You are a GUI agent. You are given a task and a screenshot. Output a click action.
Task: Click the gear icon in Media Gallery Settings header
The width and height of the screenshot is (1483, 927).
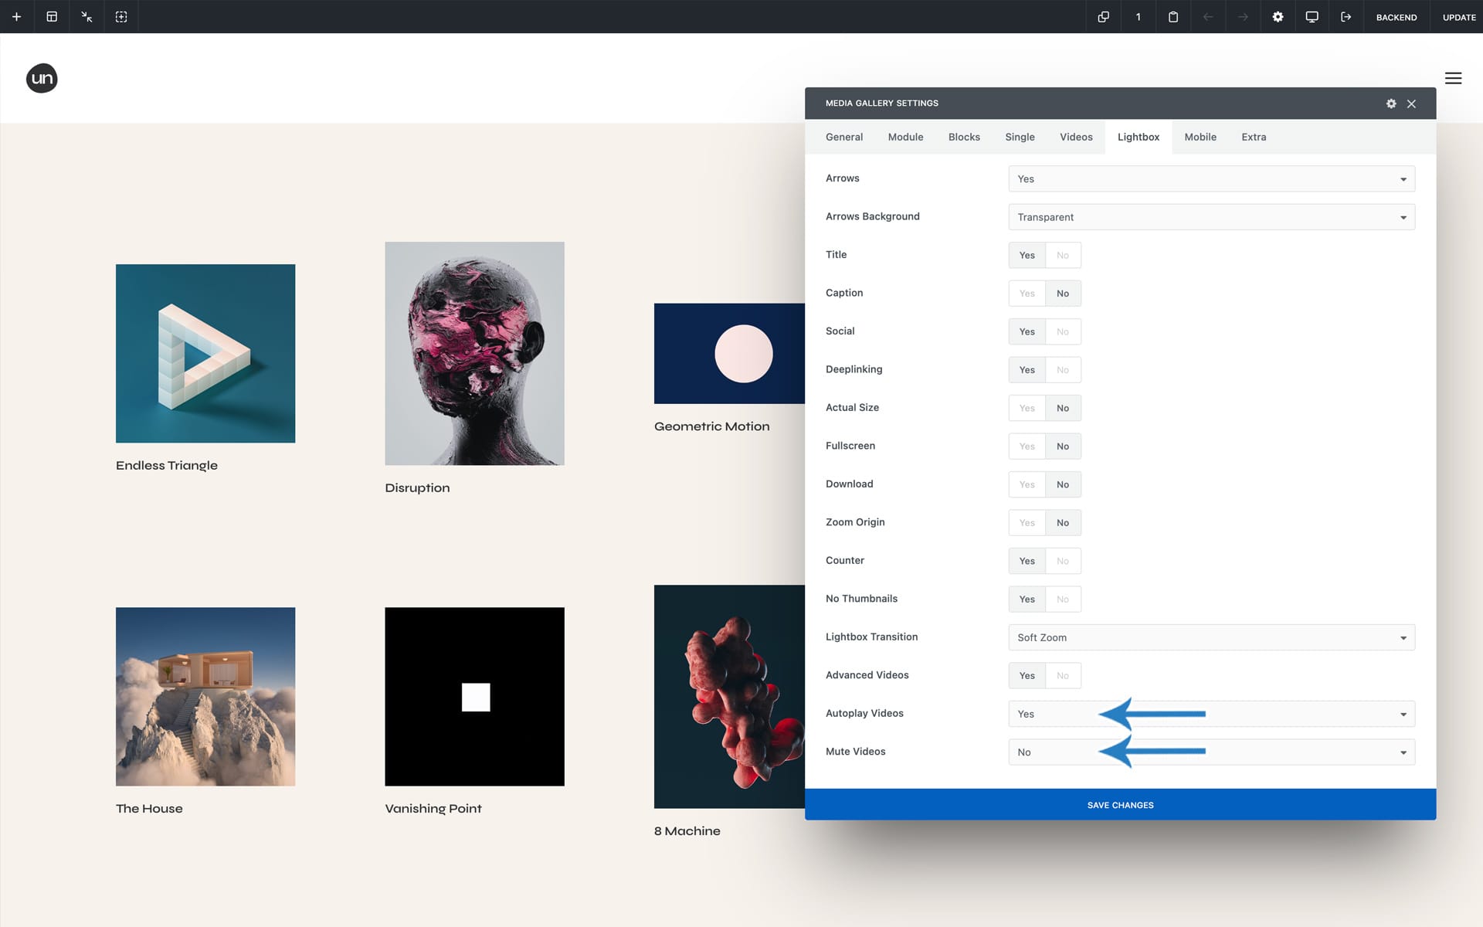[x=1391, y=104]
